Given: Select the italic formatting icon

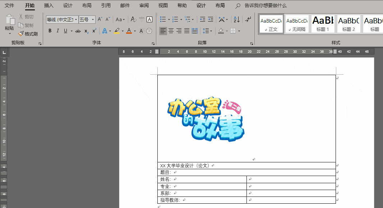Looking at the screenshot, I should 58,31.
